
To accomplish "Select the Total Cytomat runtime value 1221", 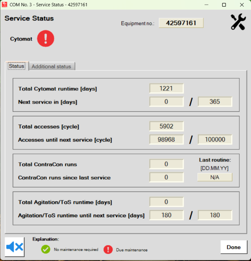I will pyautogui.click(x=166, y=89).
